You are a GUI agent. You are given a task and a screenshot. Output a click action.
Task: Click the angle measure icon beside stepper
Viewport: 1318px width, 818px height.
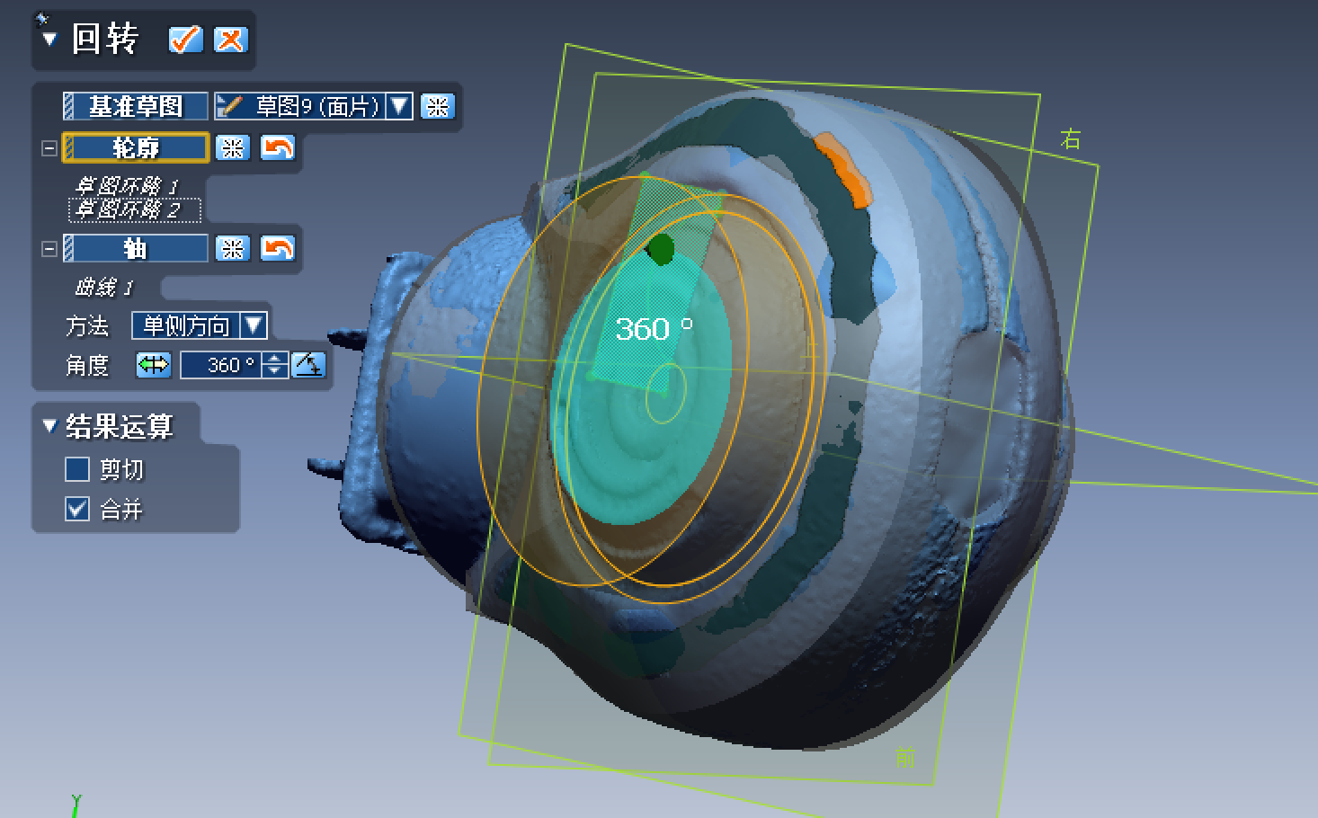point(308,365)
